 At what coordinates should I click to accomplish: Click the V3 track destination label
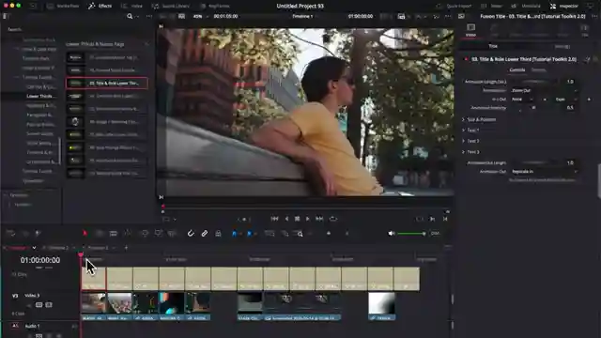pos(15,296)
